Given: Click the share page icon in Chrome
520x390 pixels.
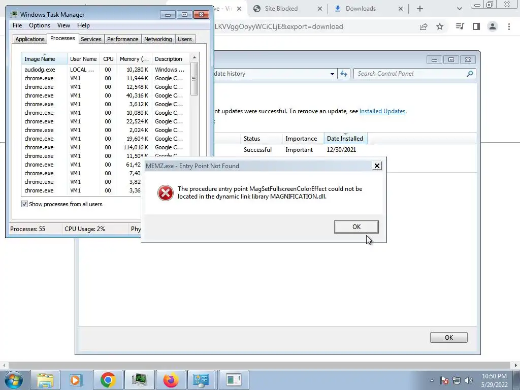Looking at the screenshot, I should (x=424, y=26).
